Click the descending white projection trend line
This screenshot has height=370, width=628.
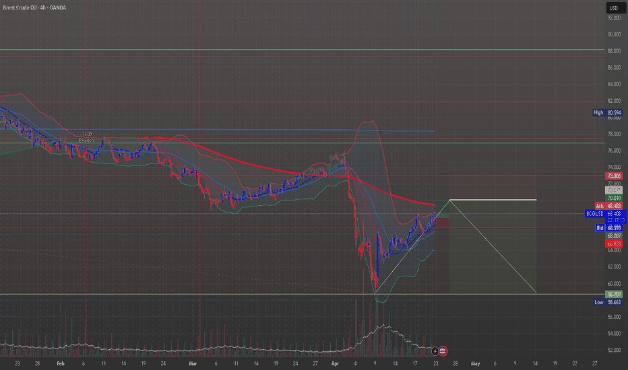click(493, 246)
